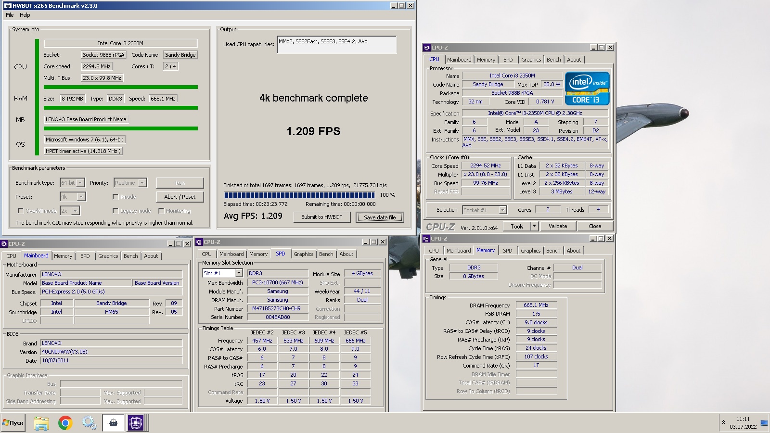Open About tab in CPU-Z Memory window
Image resolution: width=770 pixels, height=433 pixels.
573,251
